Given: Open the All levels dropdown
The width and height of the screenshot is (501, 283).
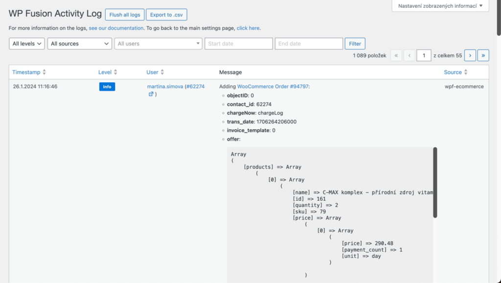Looking at the screenshot, I should click(27, 44).
